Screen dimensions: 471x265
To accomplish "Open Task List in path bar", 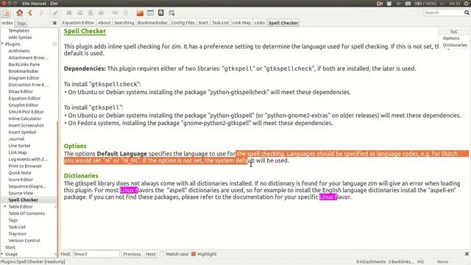I will coord(220,23).
